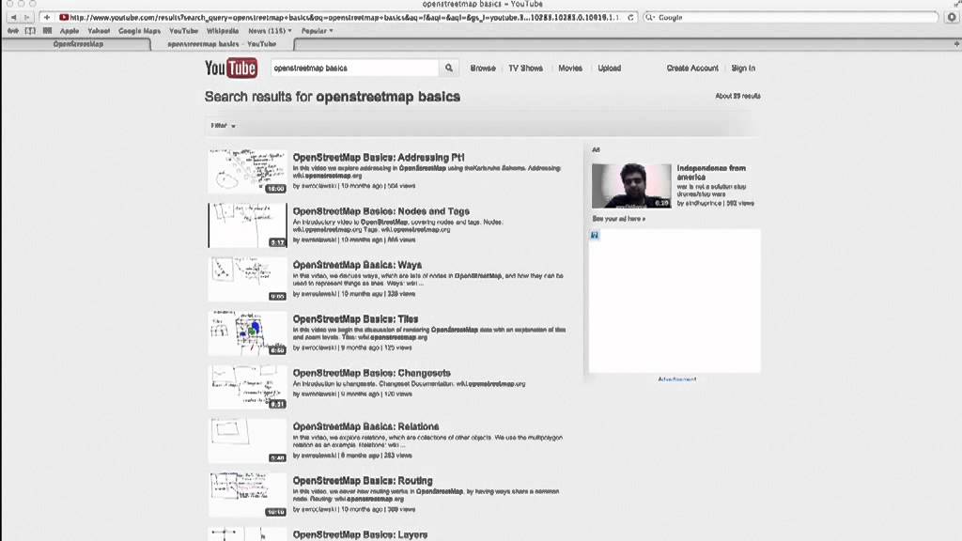Click the browser URL address bar
This screenshot has width=962, height=541.
pos(347,17)
